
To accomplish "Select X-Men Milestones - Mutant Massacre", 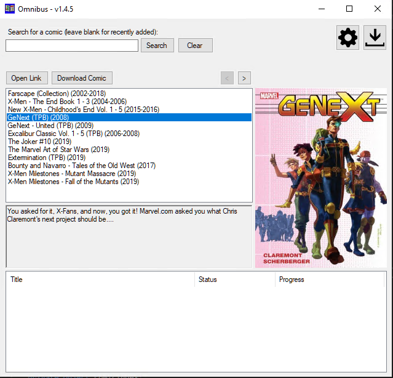I will coord(129,174).
